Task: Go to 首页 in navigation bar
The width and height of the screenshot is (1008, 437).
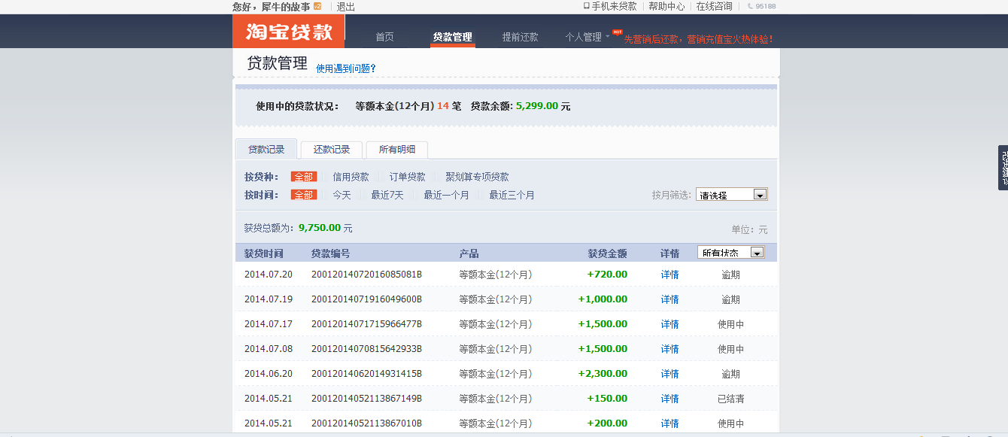Action: [x=384, y=37]
